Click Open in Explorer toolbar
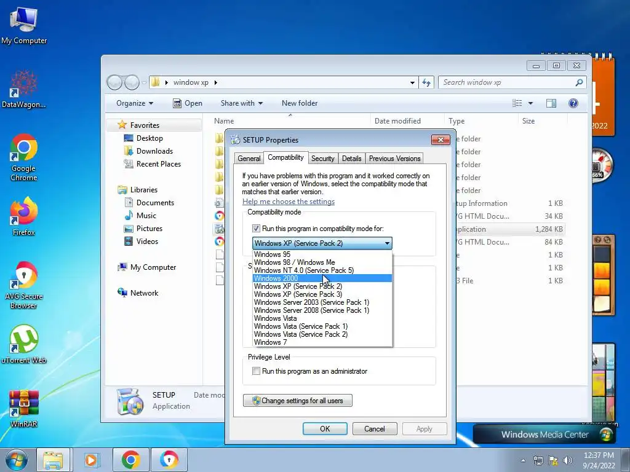 pyautogui.click(x=187, y=103)
